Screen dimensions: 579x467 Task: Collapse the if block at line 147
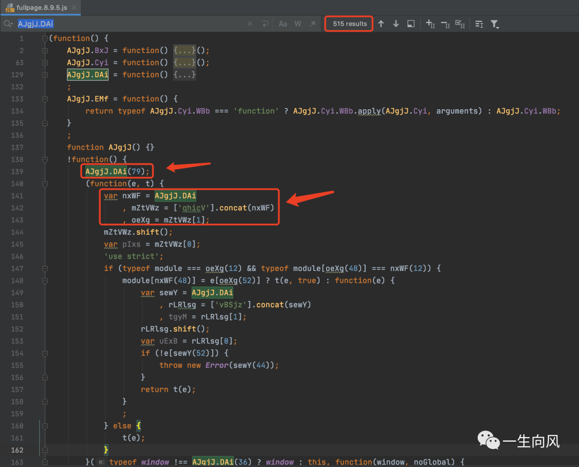(44, 268)
